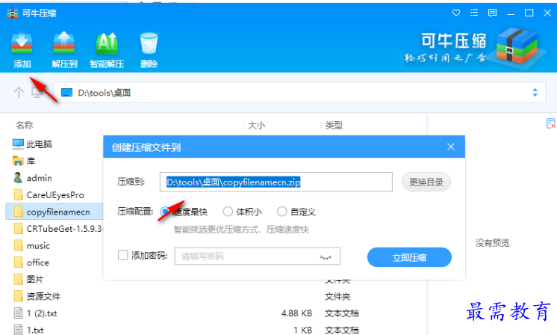This screenshot has height=335, width=557.
Task: Open the 智能解压 smart extract tool
Action: click(107, 49)
